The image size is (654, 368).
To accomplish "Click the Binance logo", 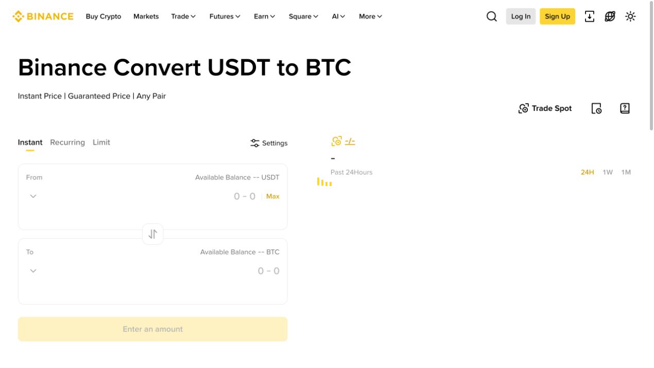I will (43, 16).
